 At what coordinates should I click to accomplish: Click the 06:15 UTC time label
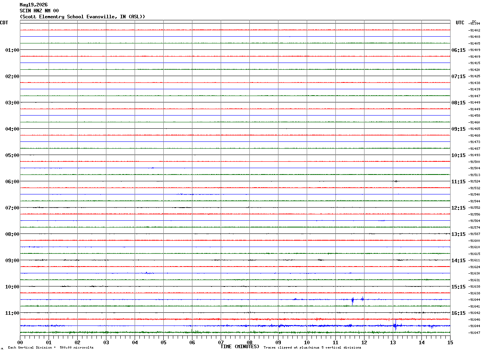[x=458, y=50]
